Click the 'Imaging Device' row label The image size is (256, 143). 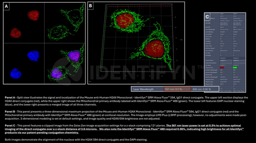click(x=210, y=79)
